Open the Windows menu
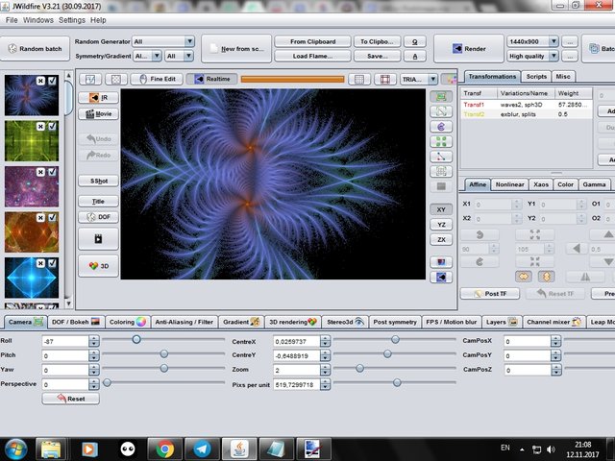The height and width of the screenshot is (461, 615). [38, 19]
